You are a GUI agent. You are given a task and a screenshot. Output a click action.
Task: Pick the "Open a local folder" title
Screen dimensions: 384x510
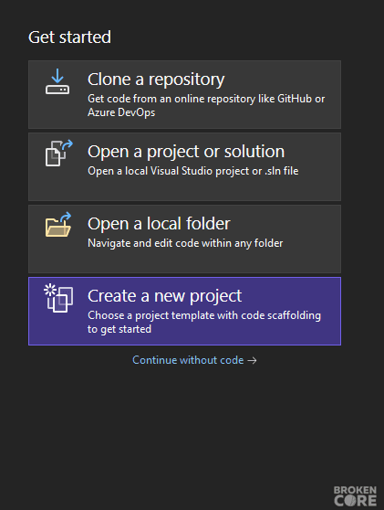(x=159, y=224)
